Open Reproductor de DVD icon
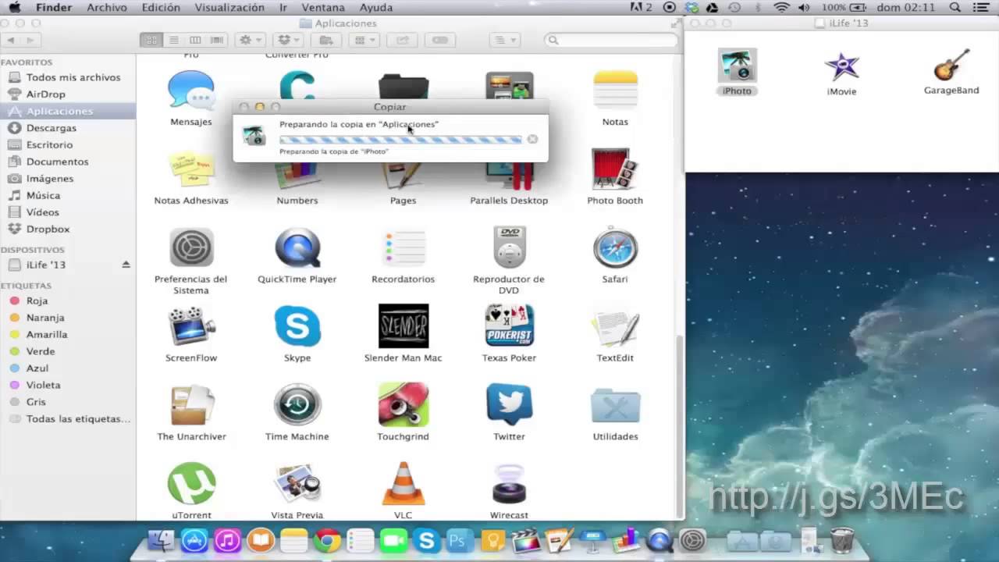The width and height of the screenshot is (999, 562). (509, 248)
